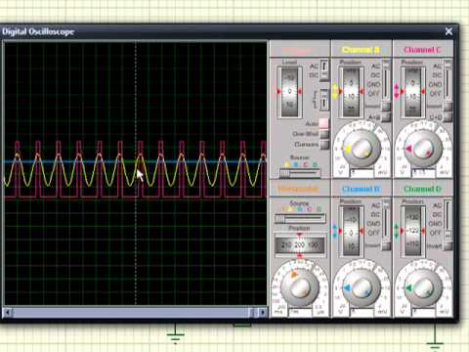Click the Trigger Level thumbwheel
The image size is (469, 352).
289,92
